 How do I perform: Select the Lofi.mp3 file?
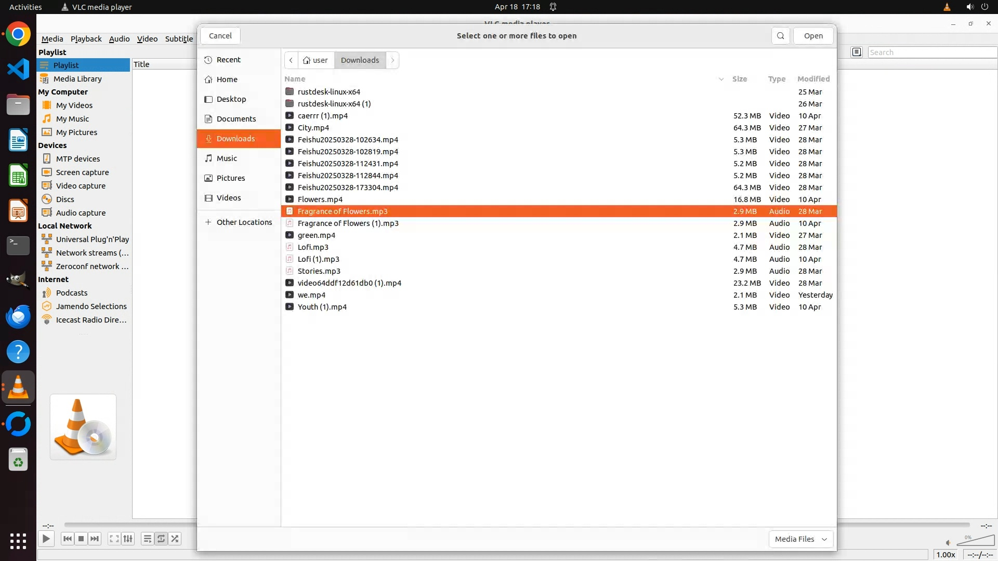click(x=313, y=247)
